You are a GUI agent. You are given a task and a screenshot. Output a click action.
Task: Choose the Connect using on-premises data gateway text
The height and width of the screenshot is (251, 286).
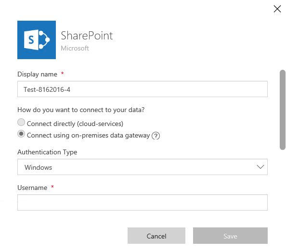[x=88, y=136]
